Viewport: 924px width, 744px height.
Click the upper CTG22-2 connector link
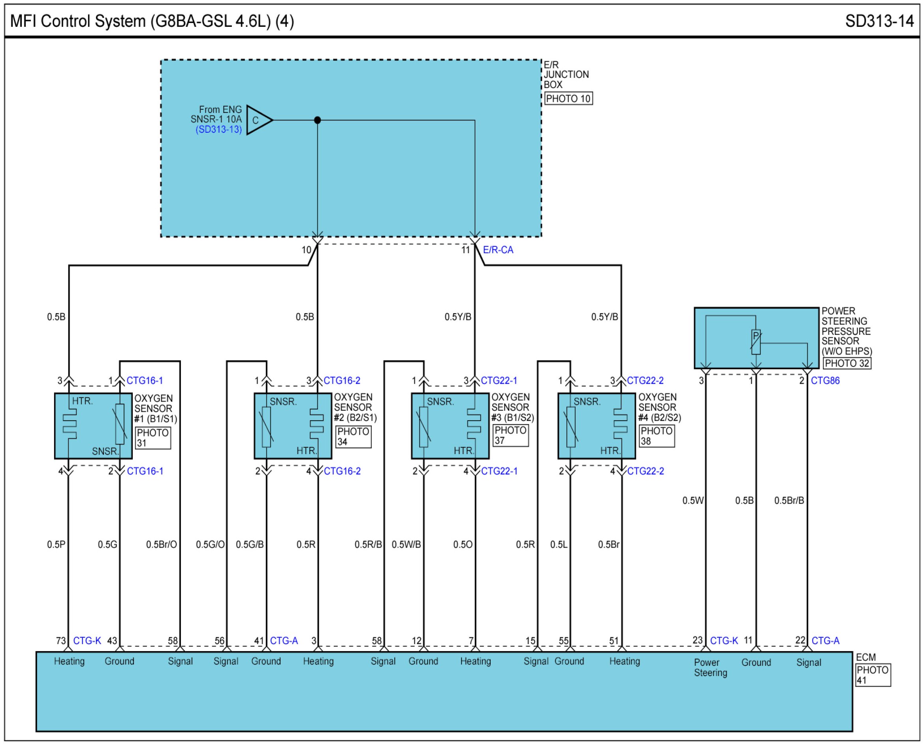[x=645, y=381]
